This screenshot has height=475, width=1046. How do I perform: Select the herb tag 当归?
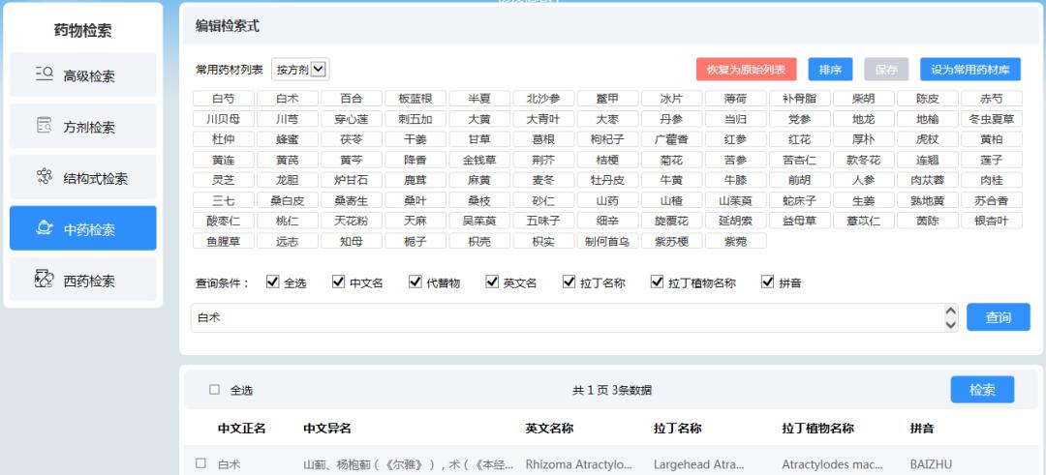[x=736, y=119]
